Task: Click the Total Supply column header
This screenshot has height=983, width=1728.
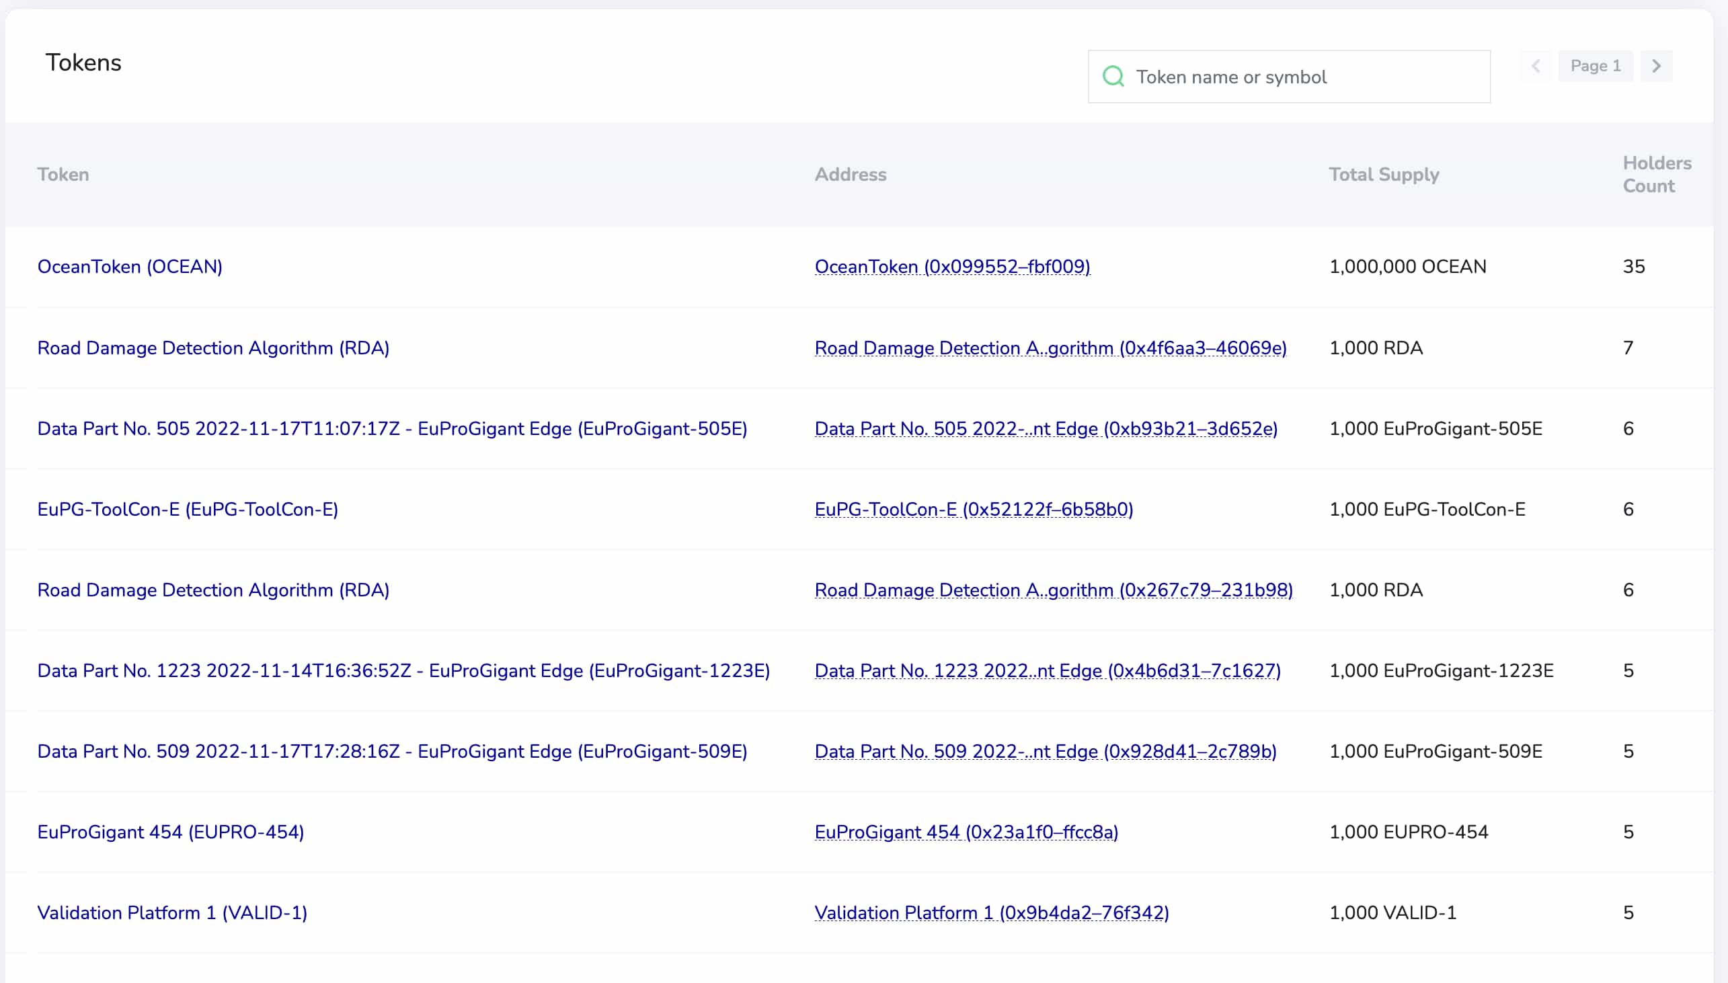Action: click(x=1384, y=174)
